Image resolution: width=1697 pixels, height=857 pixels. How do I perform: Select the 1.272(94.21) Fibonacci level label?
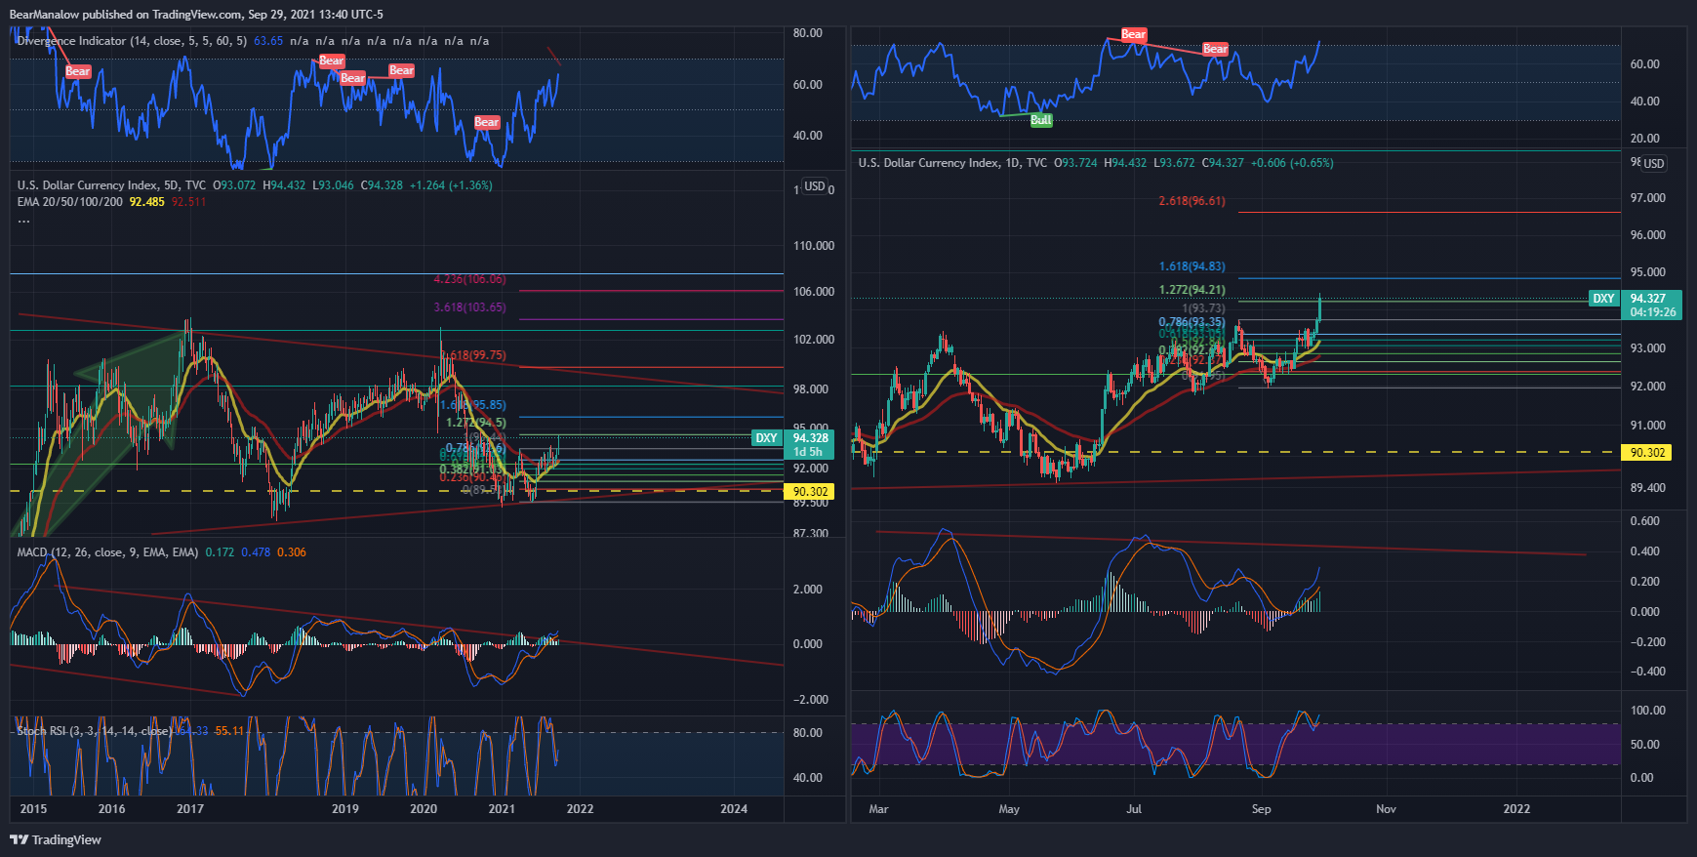click(1192, 290)
